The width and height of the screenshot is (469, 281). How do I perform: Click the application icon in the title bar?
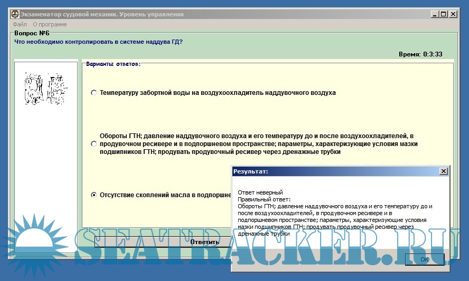[x=15, y=14]
